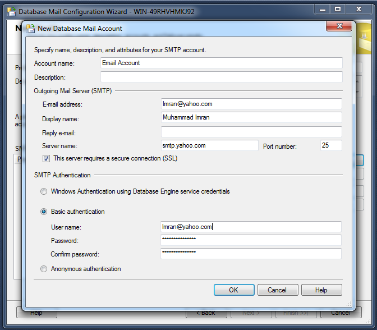Select Windows Authentication using Database Engine credentials

(44, 191)
